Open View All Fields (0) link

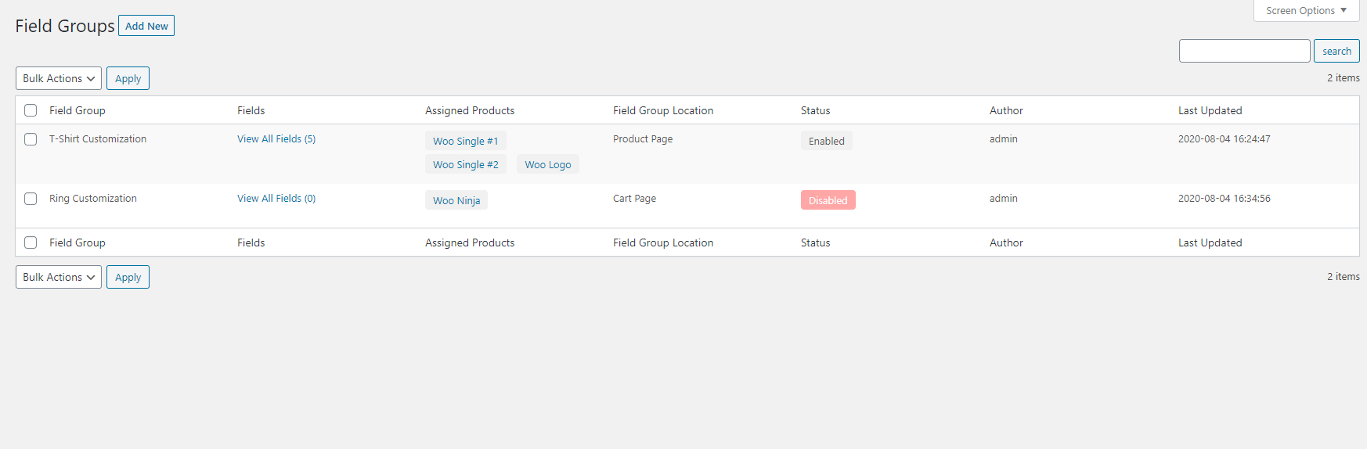tap(276, 199)
